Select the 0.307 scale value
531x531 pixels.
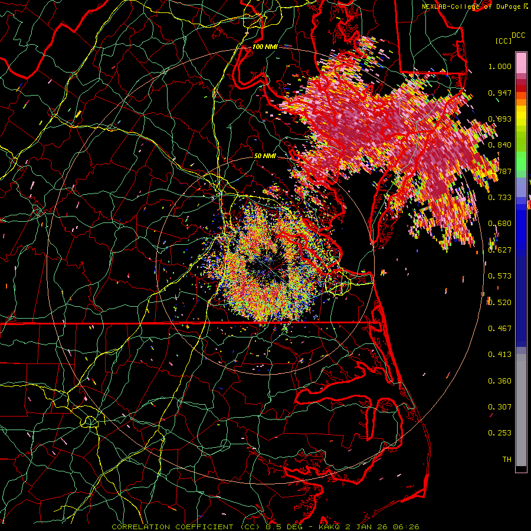coord(500,407)
